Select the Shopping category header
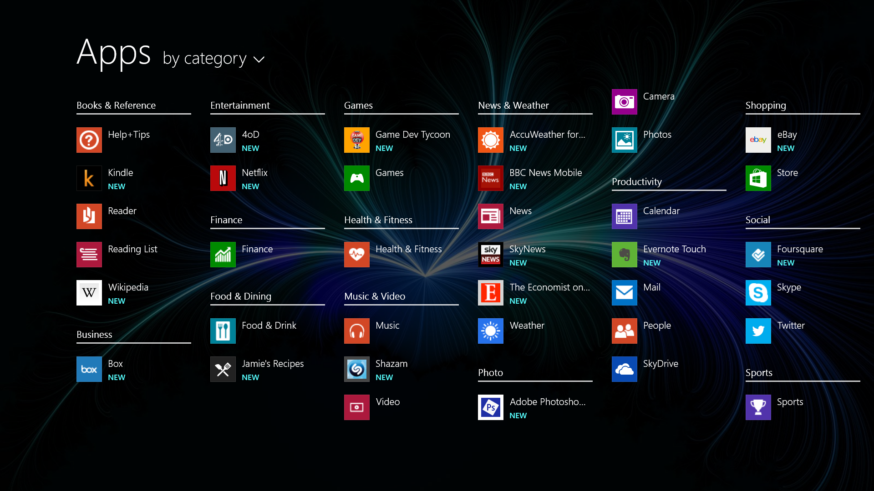This screenshot has height=491, width=874. click(766, 105)
